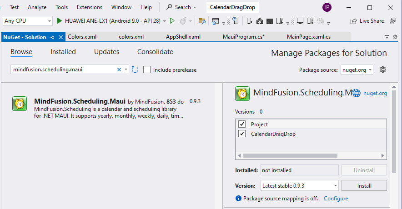Click the device list icon next to monitor
402x209 pixels.
click(x=310, y=21)
